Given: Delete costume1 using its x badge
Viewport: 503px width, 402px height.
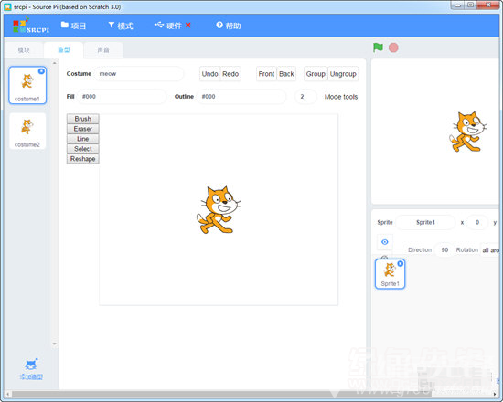Looking at the screenshot, I should point(41,71).
